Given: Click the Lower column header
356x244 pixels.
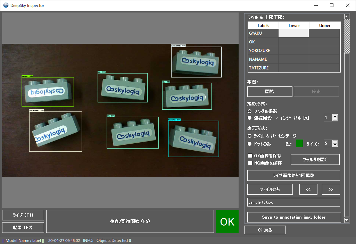Looking at the screenshot, I should point(294,25).
